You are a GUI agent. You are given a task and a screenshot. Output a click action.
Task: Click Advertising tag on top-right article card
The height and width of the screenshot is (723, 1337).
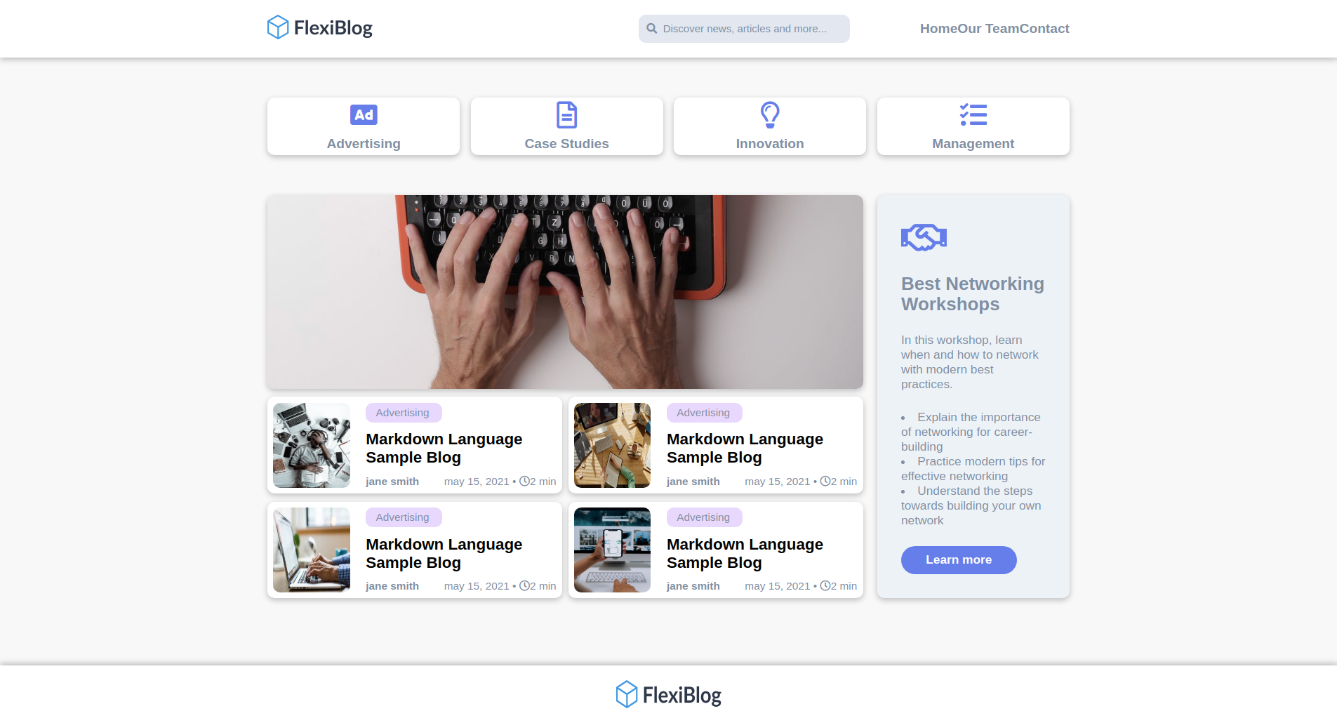[x=704, y=413]
